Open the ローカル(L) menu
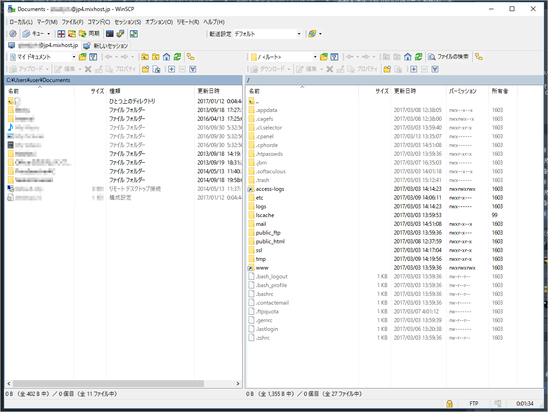 tap(21, 22)
